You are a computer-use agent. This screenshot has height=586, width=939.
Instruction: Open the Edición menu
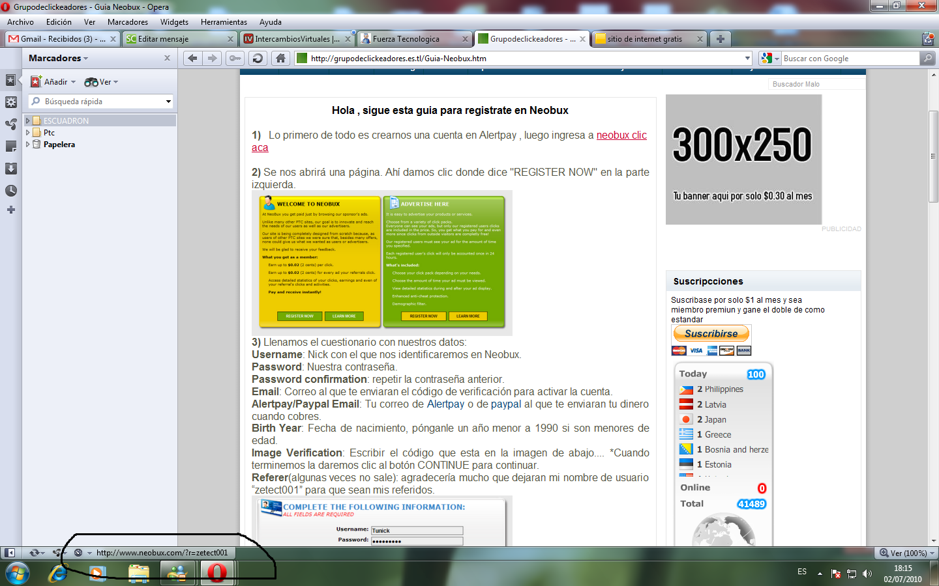pyautogui.click(x=59, y=22)
